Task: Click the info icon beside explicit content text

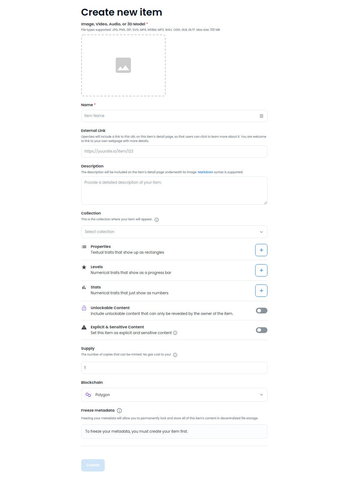Action: pyautogui.click(x=175, y=333)
